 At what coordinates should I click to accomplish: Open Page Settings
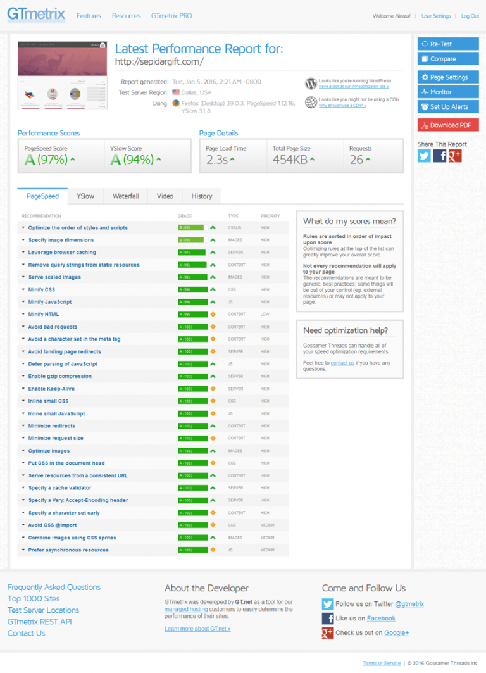pyautogui.click(x=448, y=77)
